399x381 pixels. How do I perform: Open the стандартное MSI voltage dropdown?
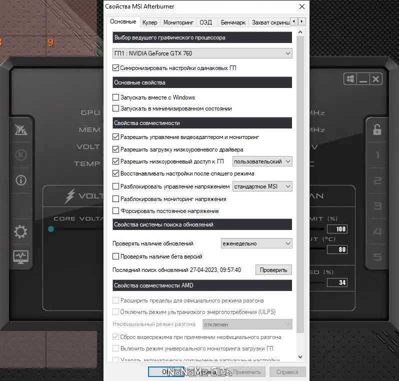[x=262, y=186]
